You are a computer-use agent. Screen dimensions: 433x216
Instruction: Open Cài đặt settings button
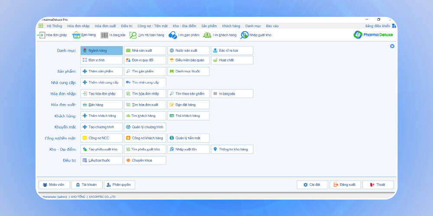click(312, 185)
